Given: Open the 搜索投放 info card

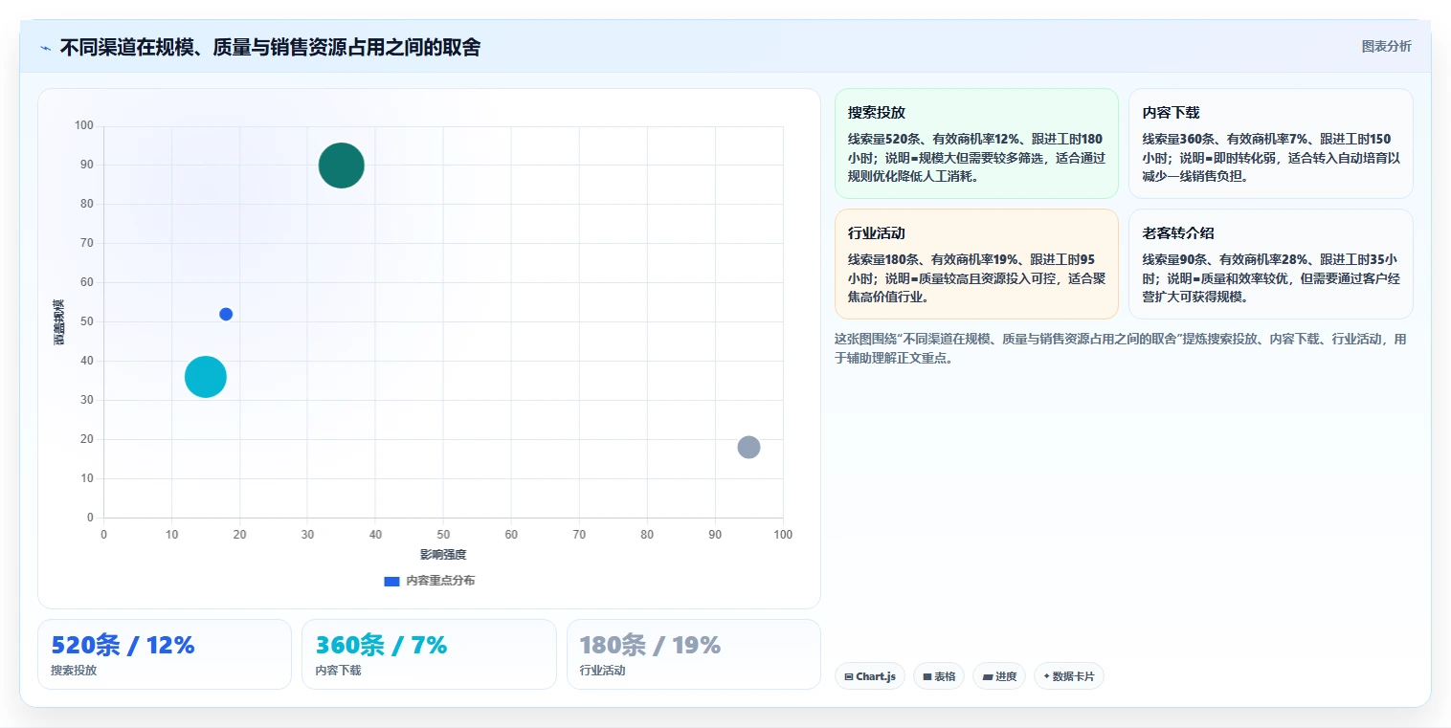Looking at the screenshot, I should pyautogui.click(x=976, y=143).
